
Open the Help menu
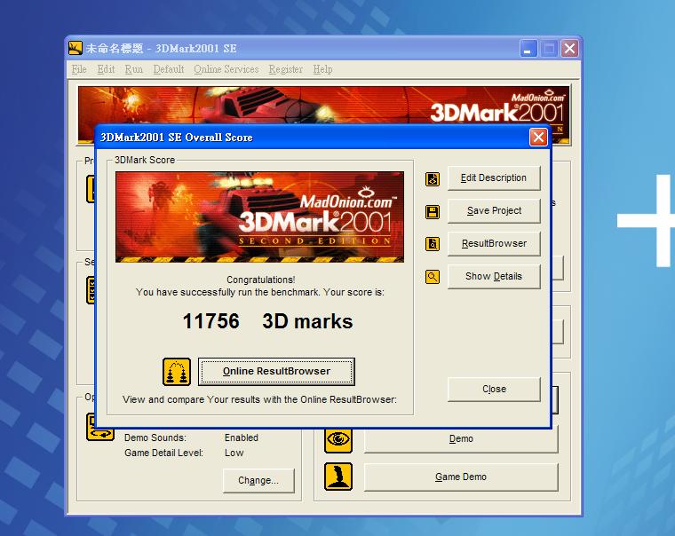[x=322, y=69]
